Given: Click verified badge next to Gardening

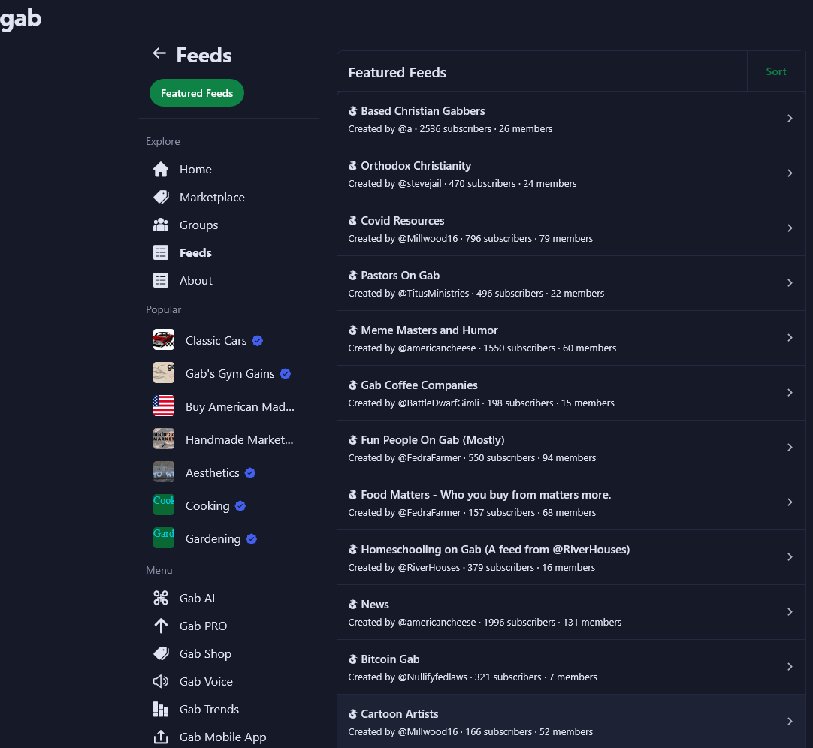Looking at the screenshot, I should pyautogui.click(x=252, y=539).
